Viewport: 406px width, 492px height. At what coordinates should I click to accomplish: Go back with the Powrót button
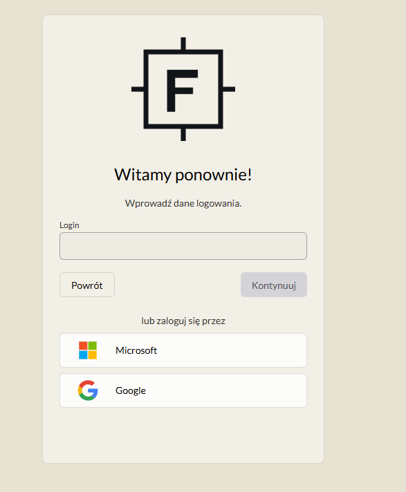click(x=87, y=285)
